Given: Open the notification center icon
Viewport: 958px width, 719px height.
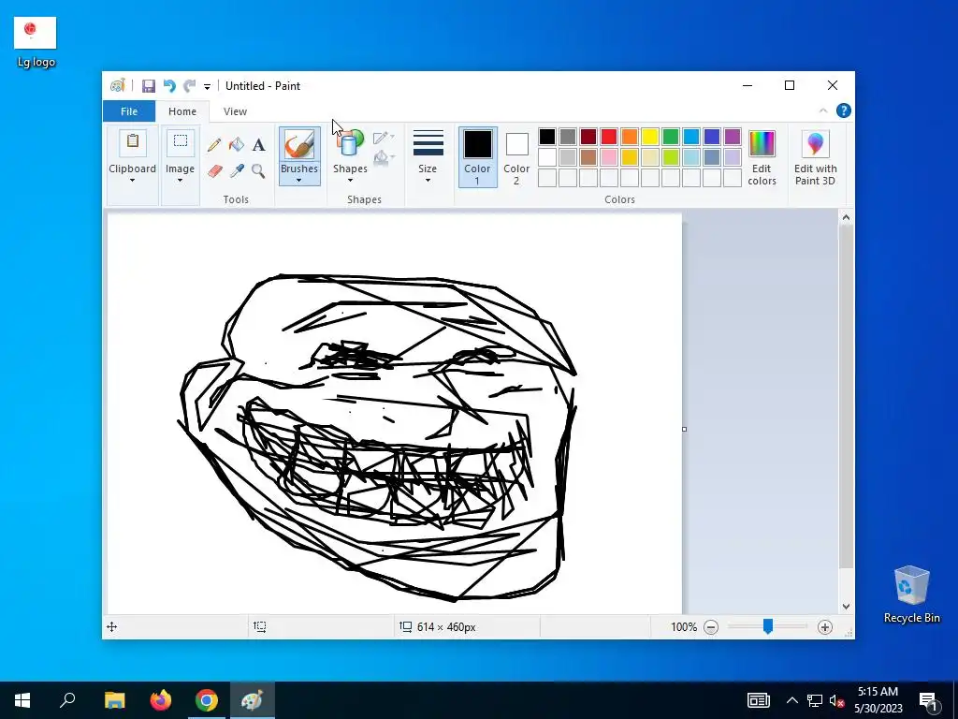Looking at the screenshot, I should [x=929, y=700].
